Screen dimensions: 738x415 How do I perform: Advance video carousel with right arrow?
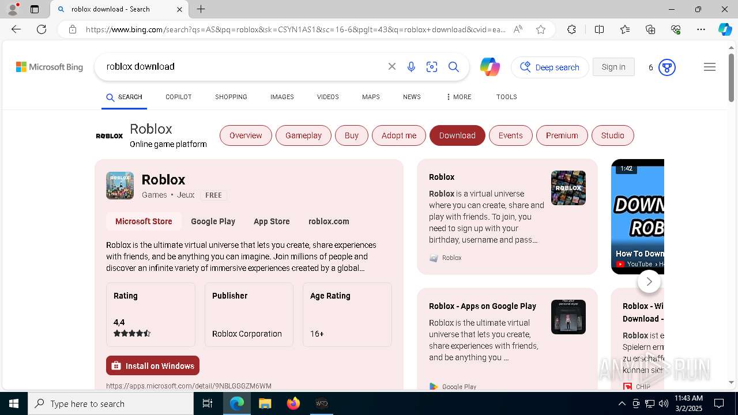click(649, 281)
